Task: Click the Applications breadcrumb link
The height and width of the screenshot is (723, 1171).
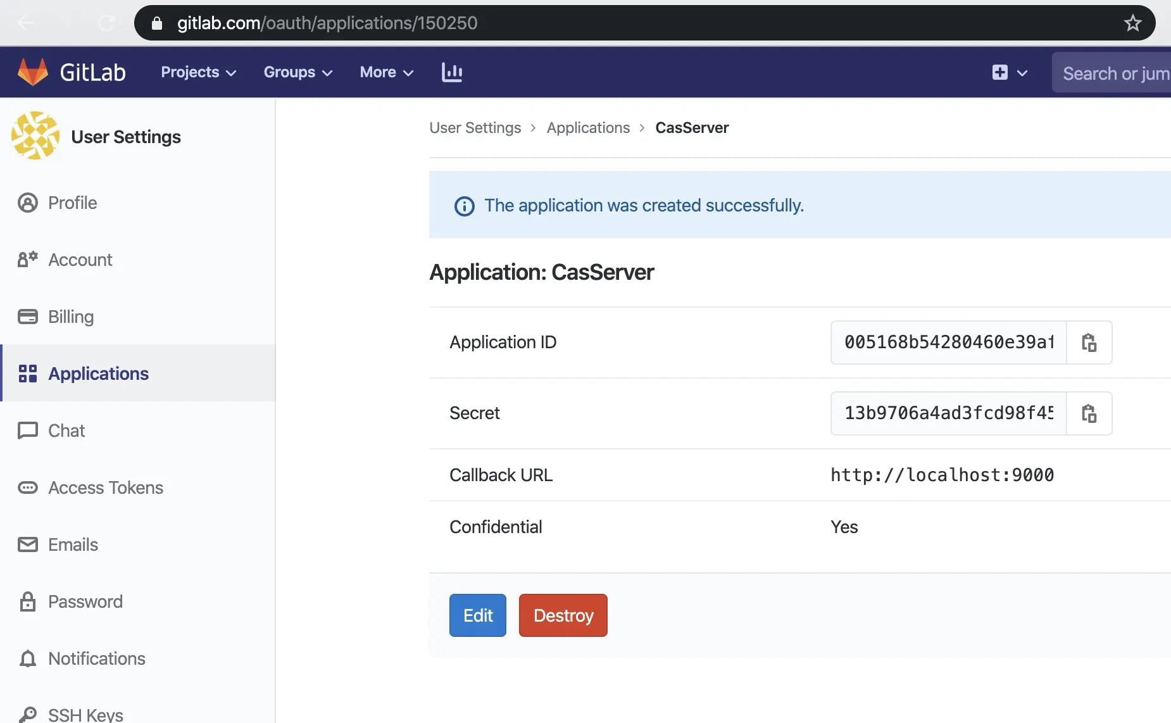Action: point(589,128)
